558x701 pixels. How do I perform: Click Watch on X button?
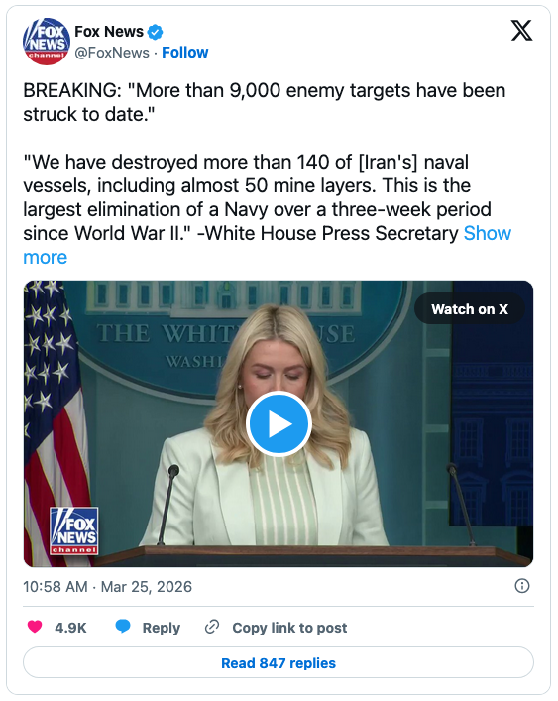[x=470, y=309]
